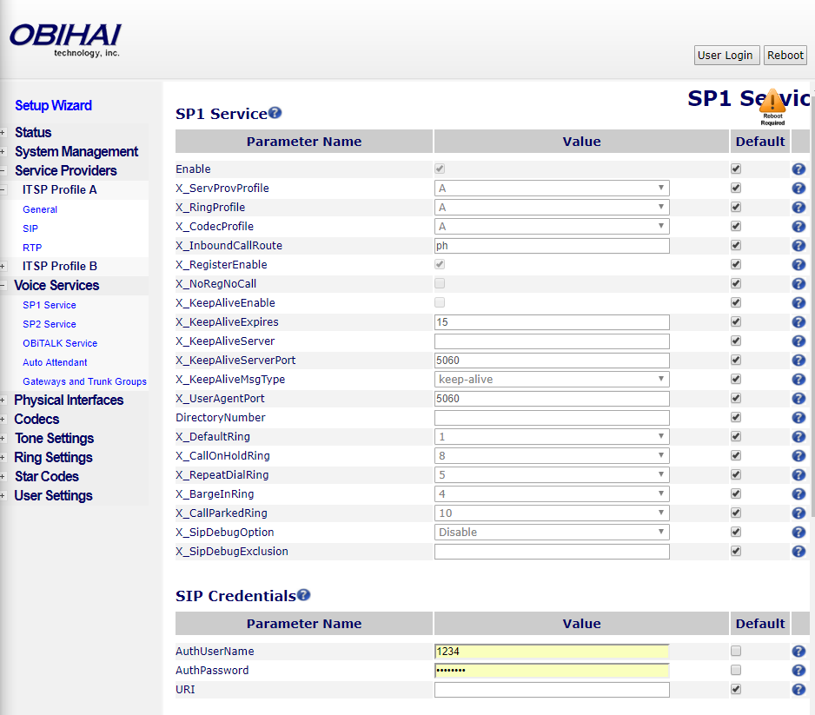Click the User Login button

pyautogui.click(x=726, y=55)
